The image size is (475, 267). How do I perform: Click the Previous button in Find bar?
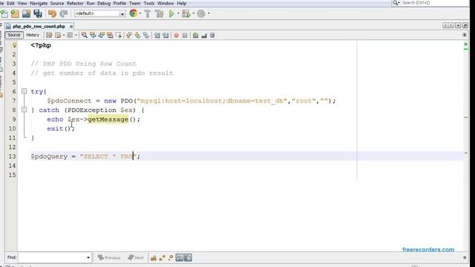tap(109, 257)
